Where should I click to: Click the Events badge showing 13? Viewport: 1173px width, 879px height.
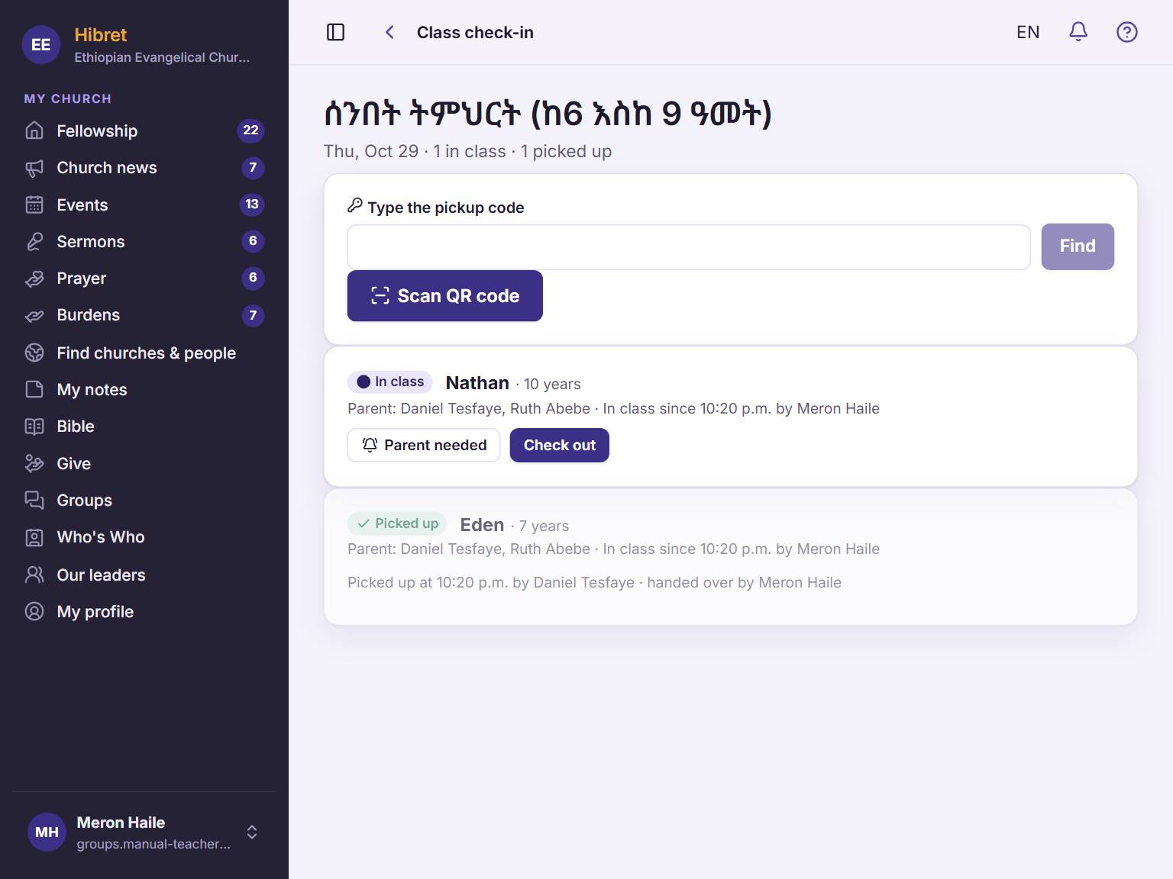click(x=252, y=204)
